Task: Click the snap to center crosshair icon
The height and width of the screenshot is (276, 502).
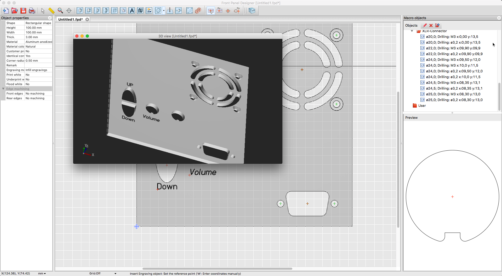Action: (228, 11)
